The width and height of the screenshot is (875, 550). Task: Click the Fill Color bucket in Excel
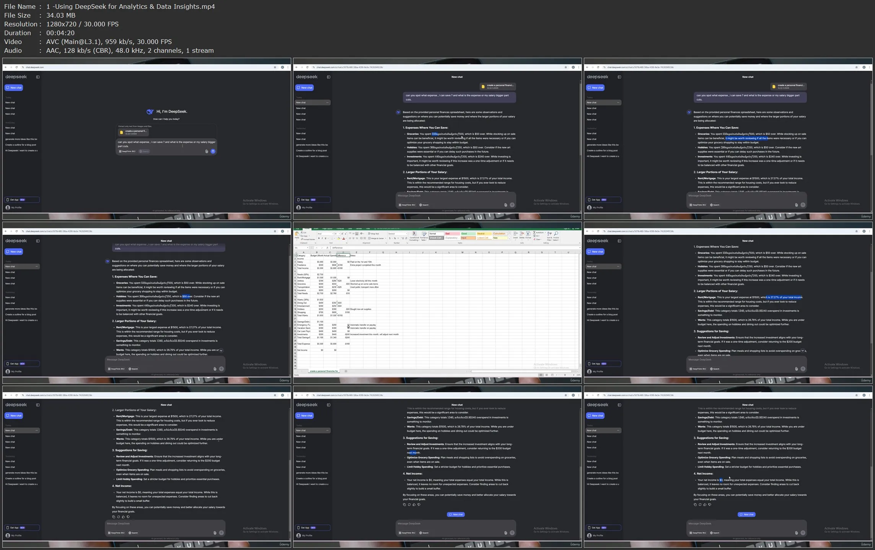point(339,238)
